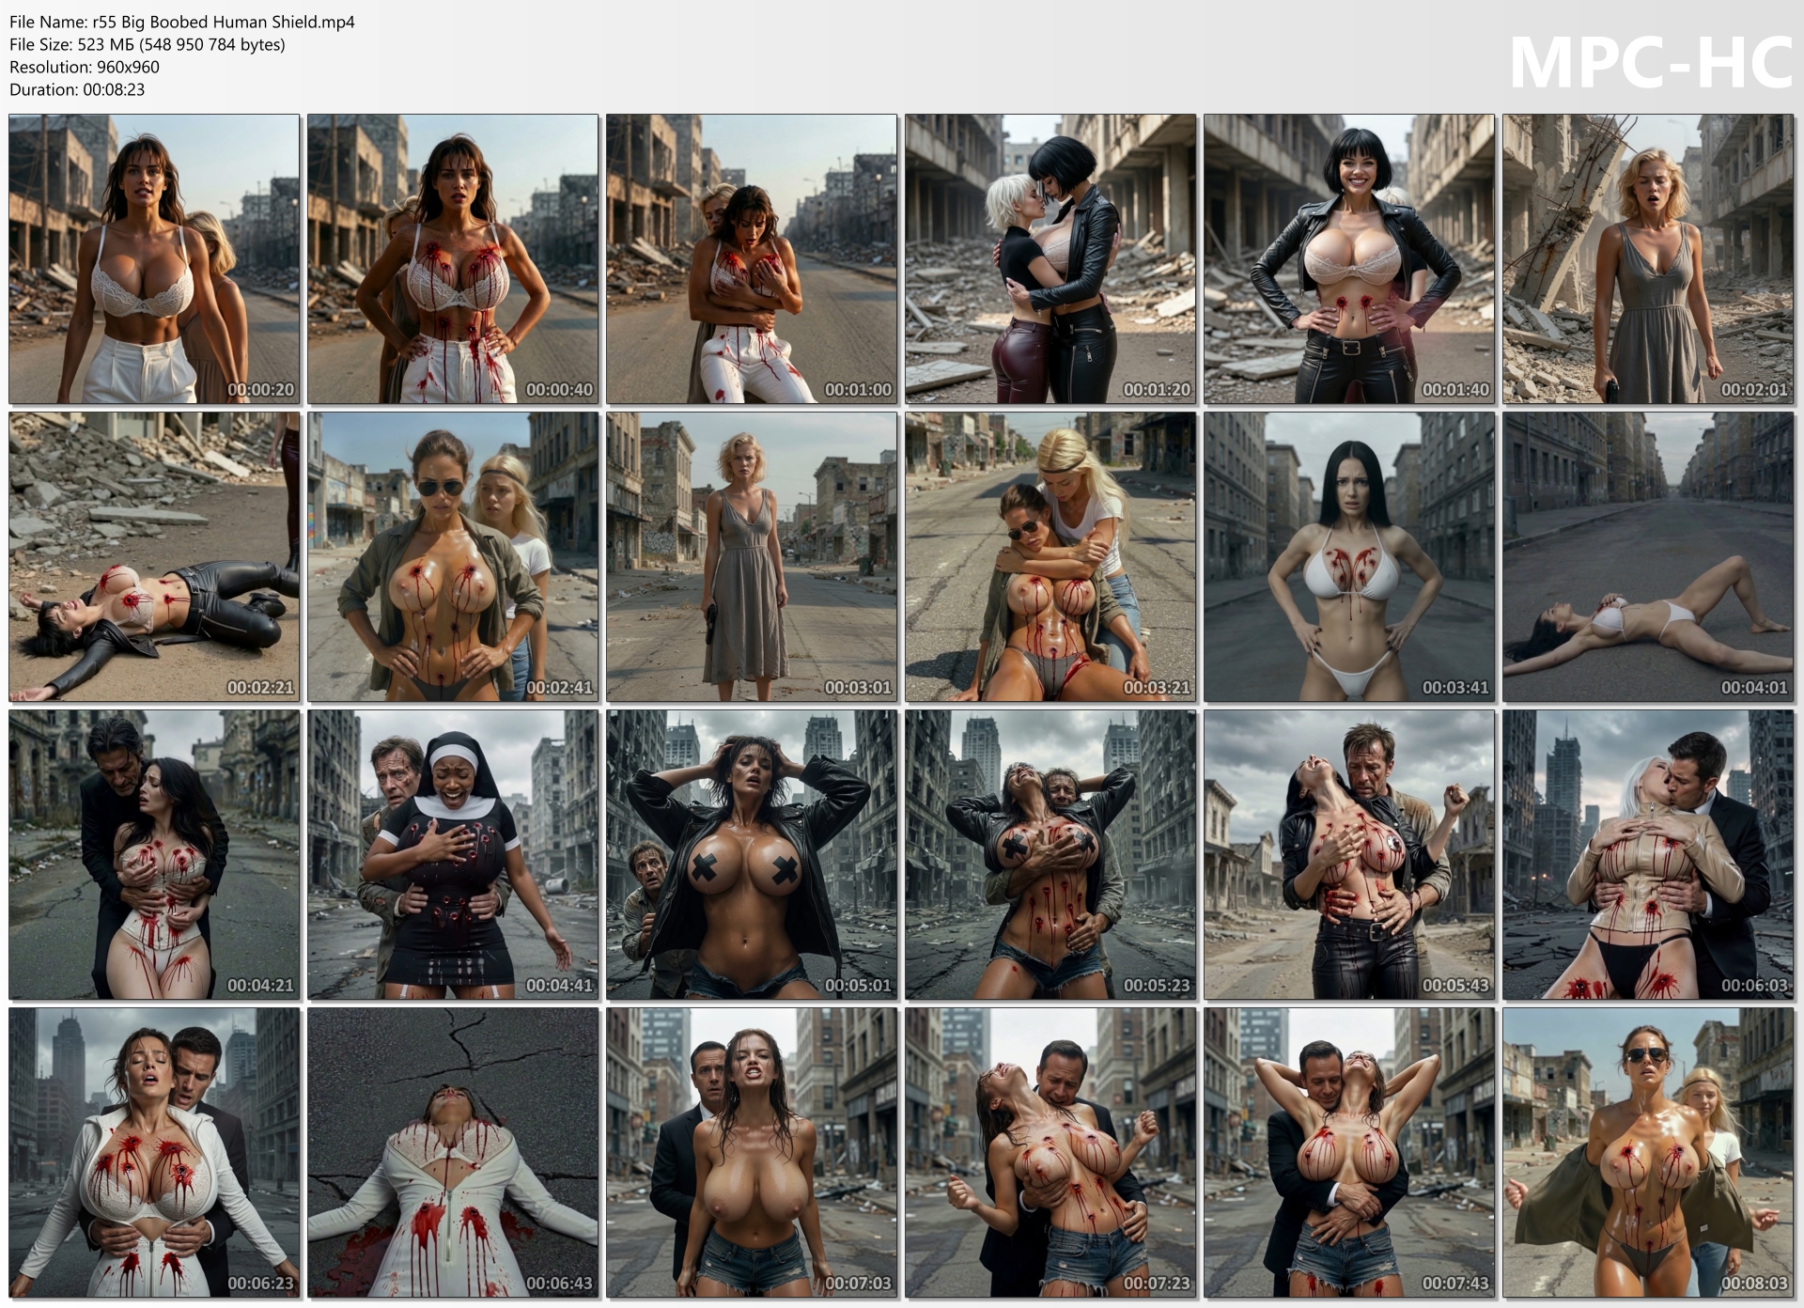This screenshot has width=1804, height=1308.
Task: Click the File Name line in the header
Action: pos(182,22)
